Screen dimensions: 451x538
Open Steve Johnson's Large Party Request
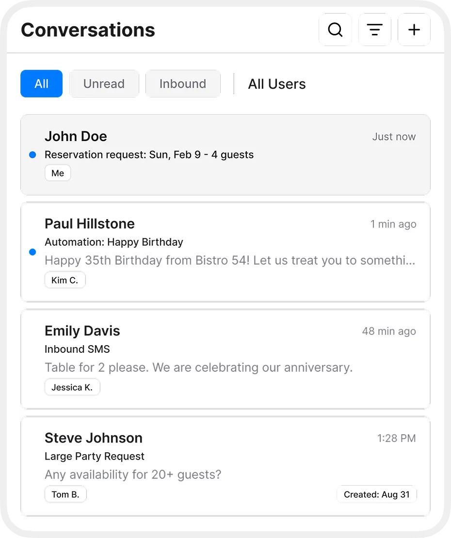[225, 456]
